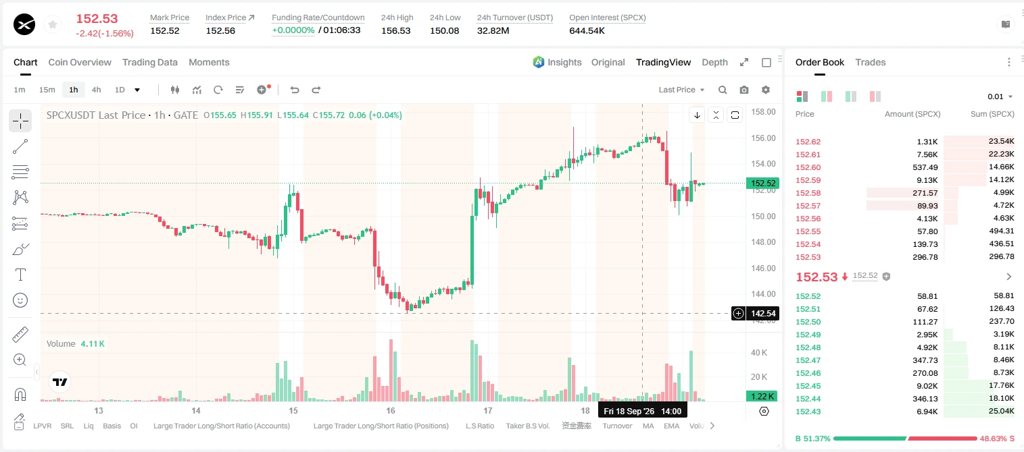
Task: Select the text annotation tool
Action: (x=20, y=275)
